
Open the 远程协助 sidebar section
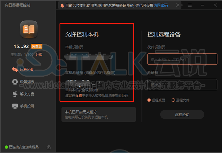click(x=23, y=70)
